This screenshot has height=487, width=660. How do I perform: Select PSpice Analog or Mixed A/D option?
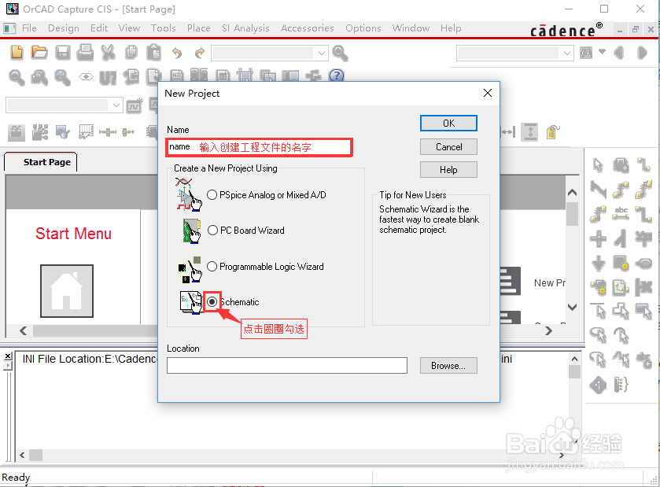[212, 195]
